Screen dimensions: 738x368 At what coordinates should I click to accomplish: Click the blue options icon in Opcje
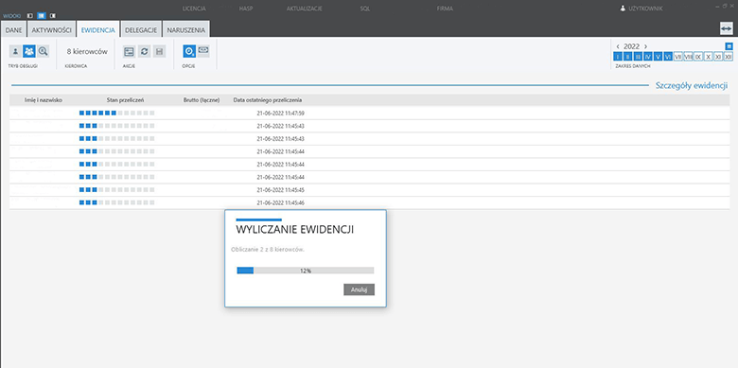coord(189,51)
